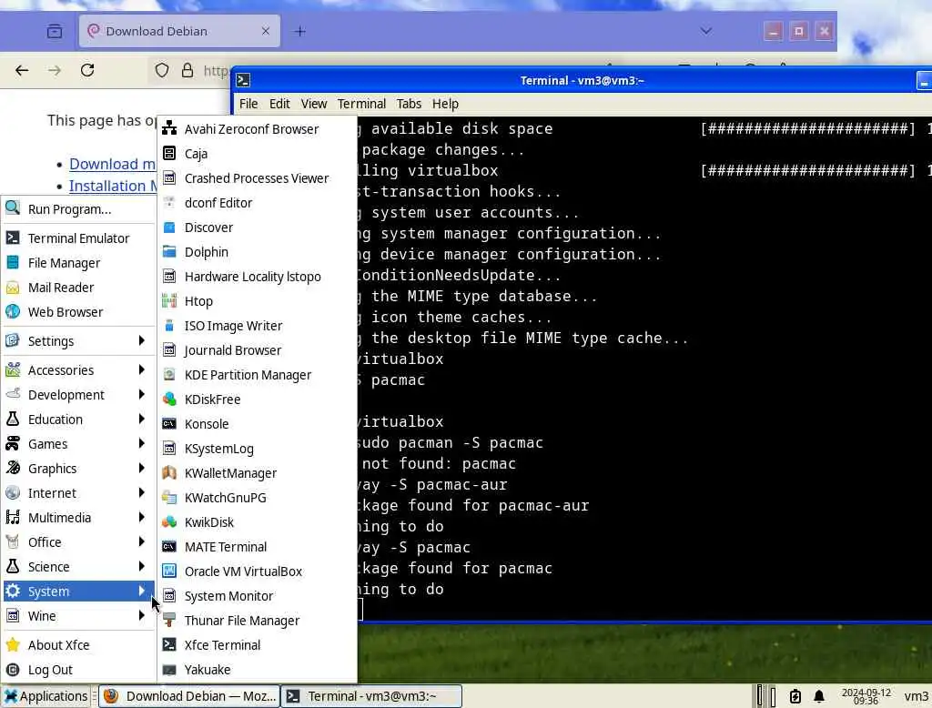Launch KWalletManager
The width and height of the screenshot is (932, 708).
[x=257, y=473]
